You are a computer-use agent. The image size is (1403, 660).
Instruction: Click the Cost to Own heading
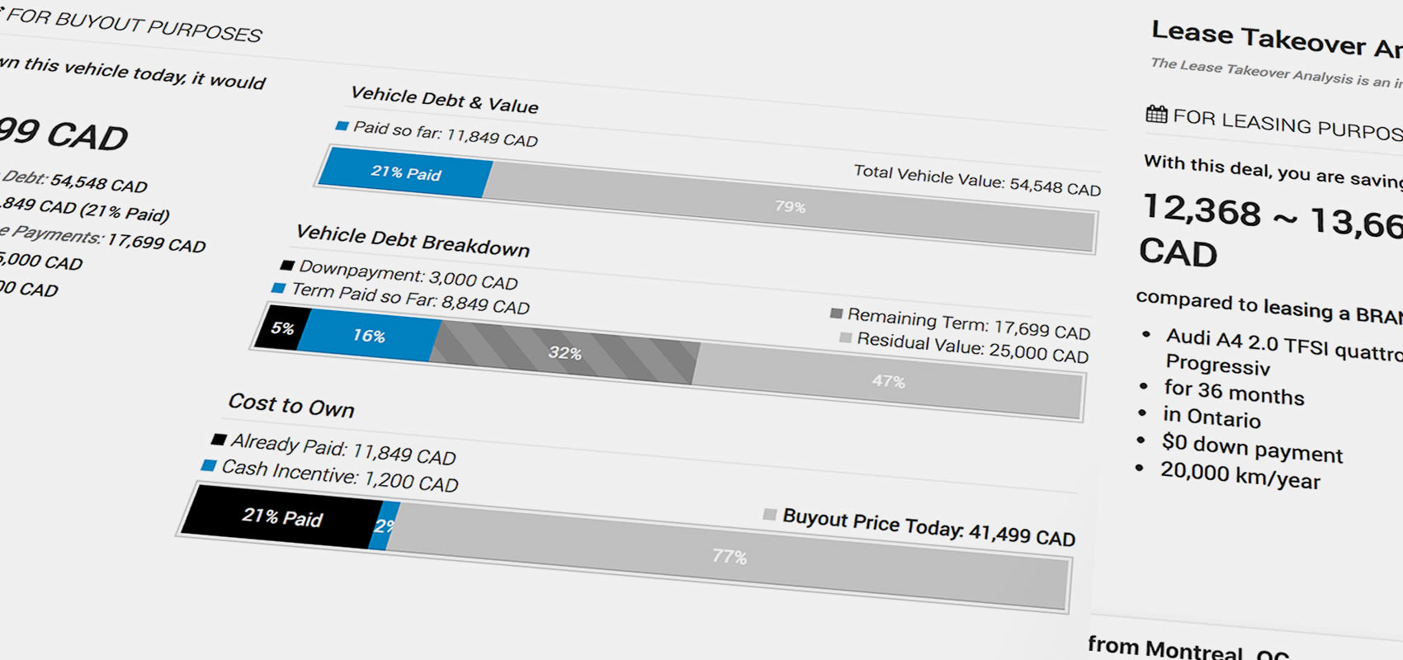pyautogui.click(x=291, y=404)
